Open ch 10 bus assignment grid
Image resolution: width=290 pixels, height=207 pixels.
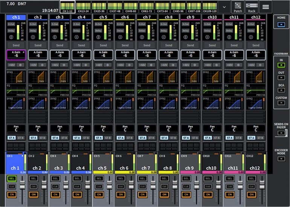[212, 147]
